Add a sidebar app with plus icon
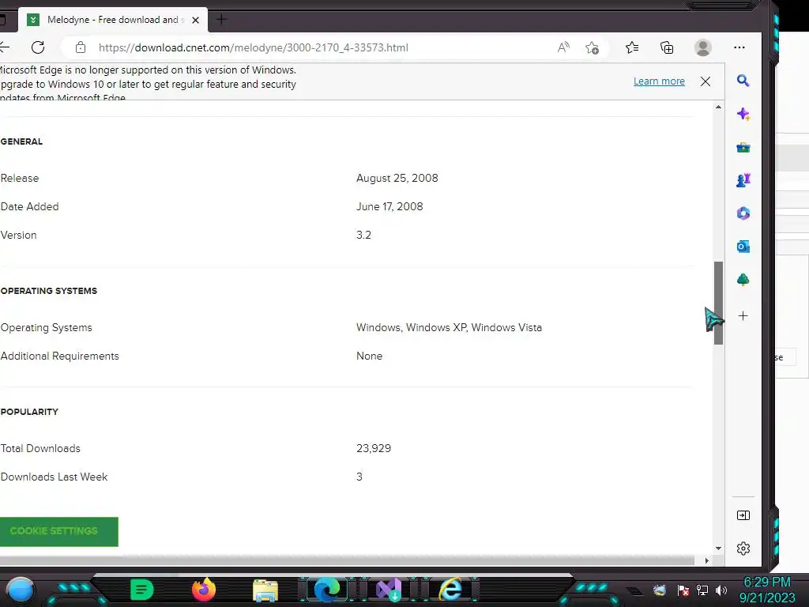This screenshot has height=607, width=809. click(743, 316)
